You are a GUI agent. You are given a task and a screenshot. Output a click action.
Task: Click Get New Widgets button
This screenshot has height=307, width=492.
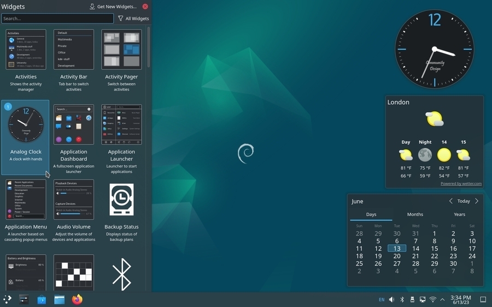[113, 6]
